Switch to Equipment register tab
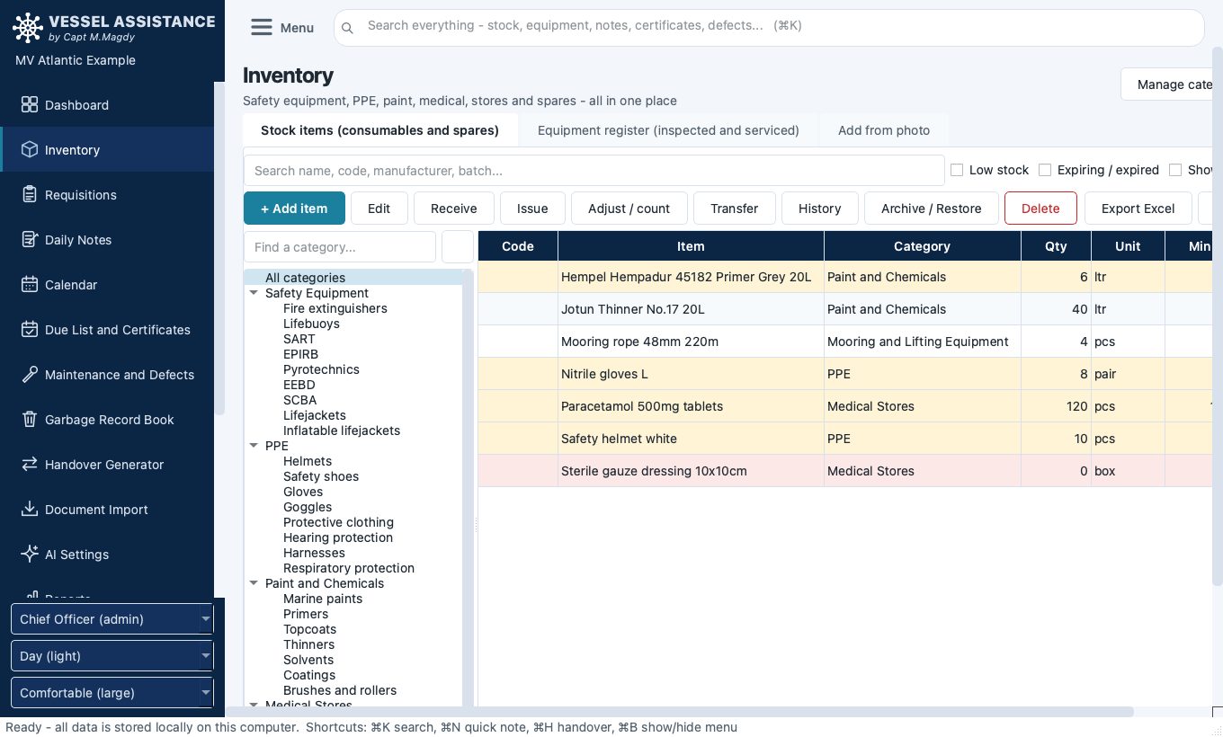The image size is (1223, 737). pos(668,130)
